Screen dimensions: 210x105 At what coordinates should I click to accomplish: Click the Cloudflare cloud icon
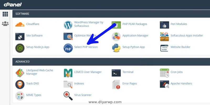click(20, 24)
